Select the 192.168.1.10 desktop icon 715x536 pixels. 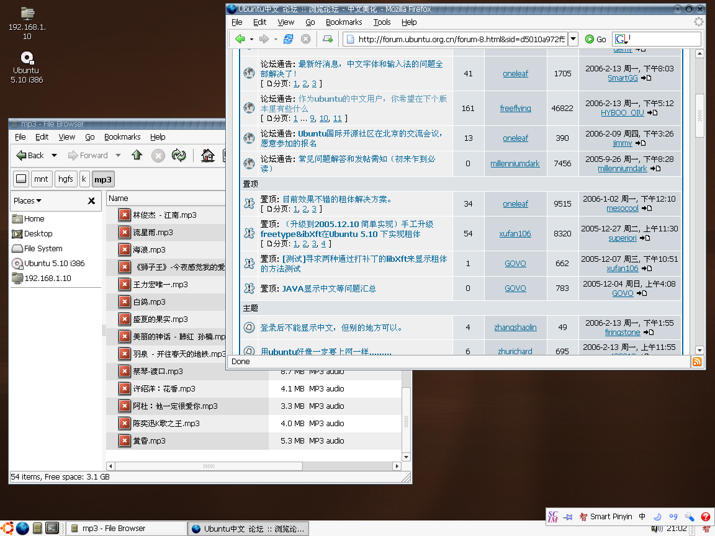click(x=27, y=22)
